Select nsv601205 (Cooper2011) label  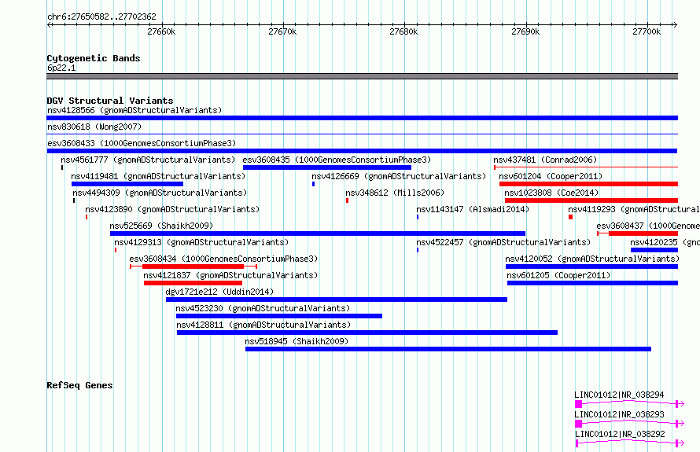pyautogui.click(x=558, y=275)
